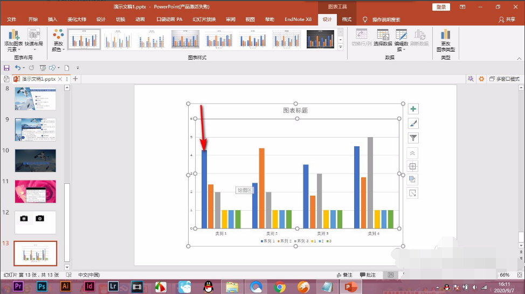Click the Share button
The image size is (525, 294).
(x=507, y=19)
